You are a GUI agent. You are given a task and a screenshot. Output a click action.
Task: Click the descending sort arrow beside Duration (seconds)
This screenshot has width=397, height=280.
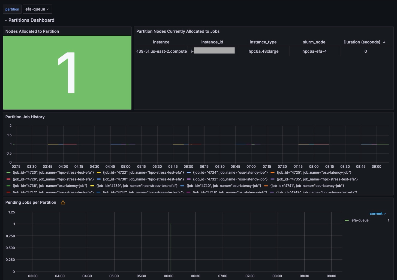click(384, 42)
